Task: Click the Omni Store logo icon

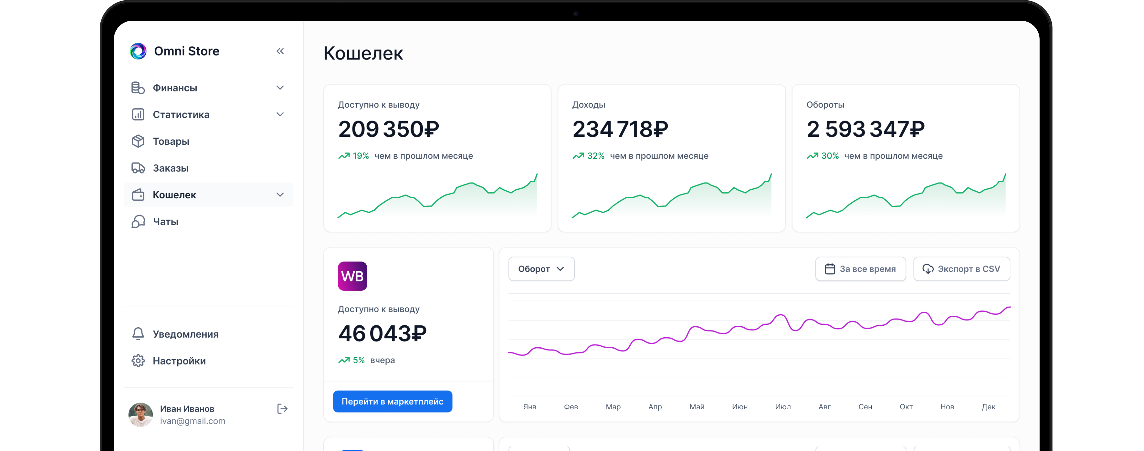Action: 138,51
